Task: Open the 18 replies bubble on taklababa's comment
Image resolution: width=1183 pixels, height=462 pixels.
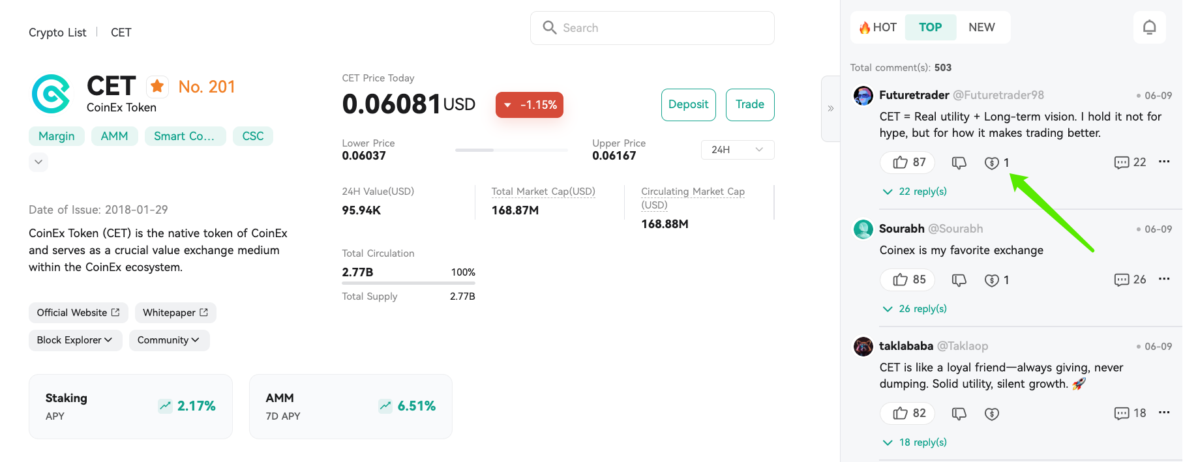Action: (1130, 413)
